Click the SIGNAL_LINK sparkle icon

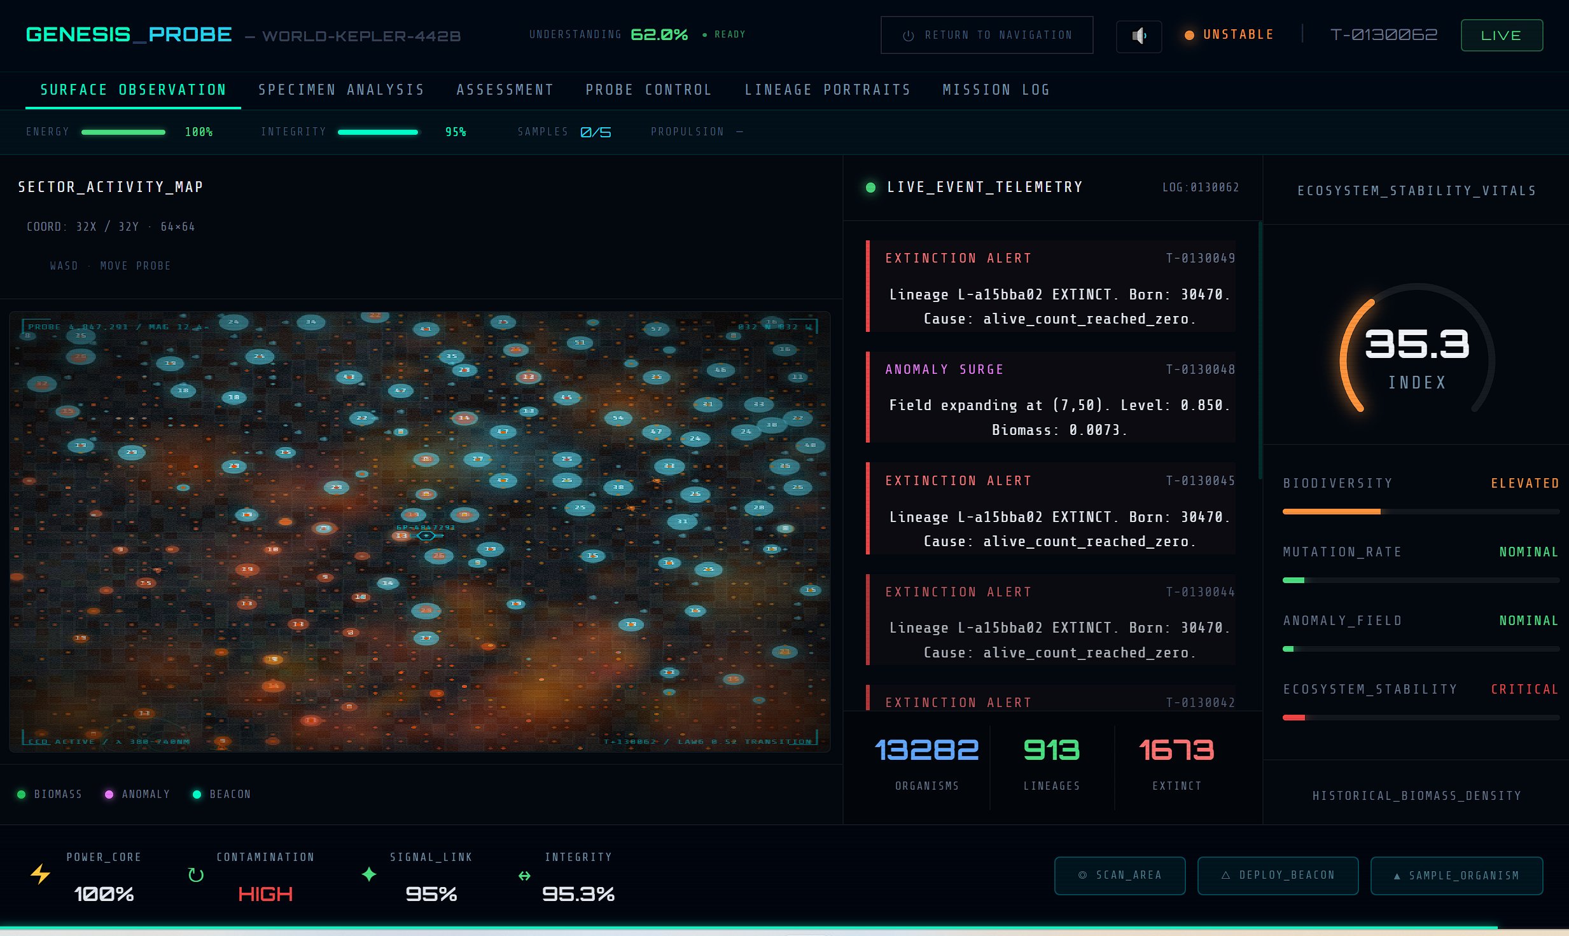point(368,875)
